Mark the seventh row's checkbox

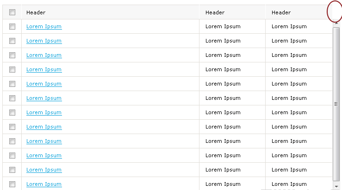point(12,113)
